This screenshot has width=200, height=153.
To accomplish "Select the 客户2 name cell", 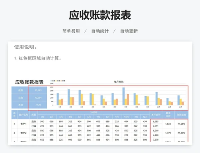I will click(x=24, y=133).
